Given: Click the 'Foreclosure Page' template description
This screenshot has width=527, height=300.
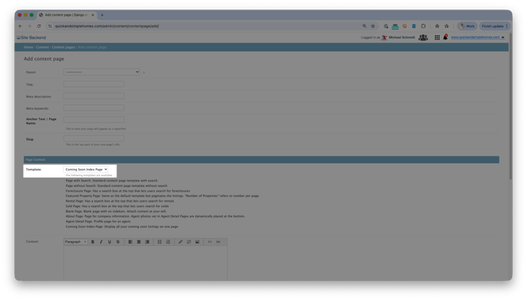Looking at the screenshot, I should pyautogui.click(x=127, y=191).
